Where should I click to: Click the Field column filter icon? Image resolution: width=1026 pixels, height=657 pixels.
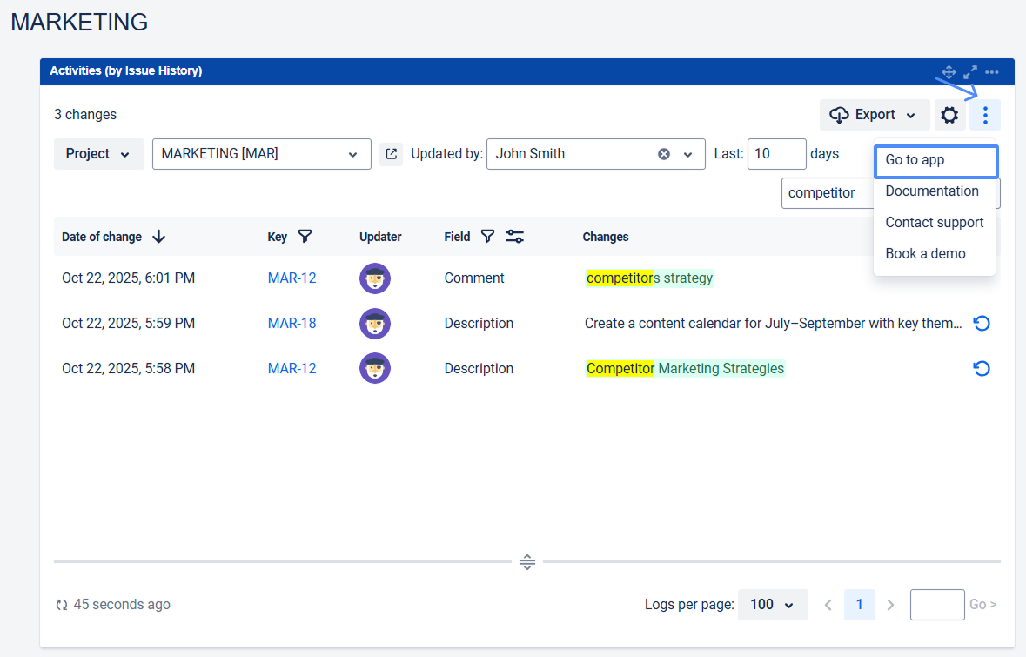point(487,237)
